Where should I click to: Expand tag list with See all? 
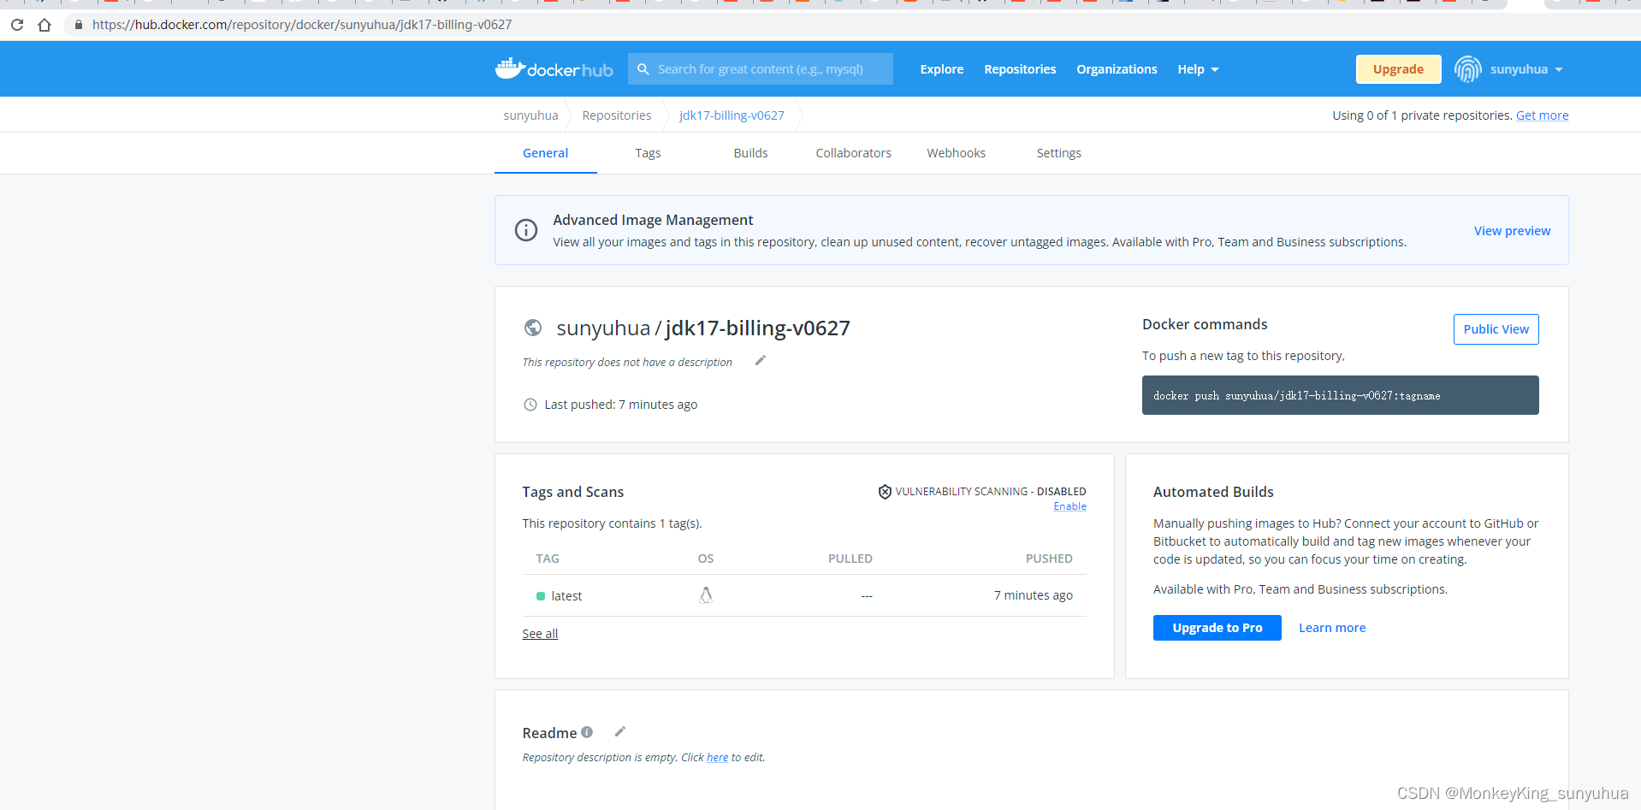coord(539,633)
